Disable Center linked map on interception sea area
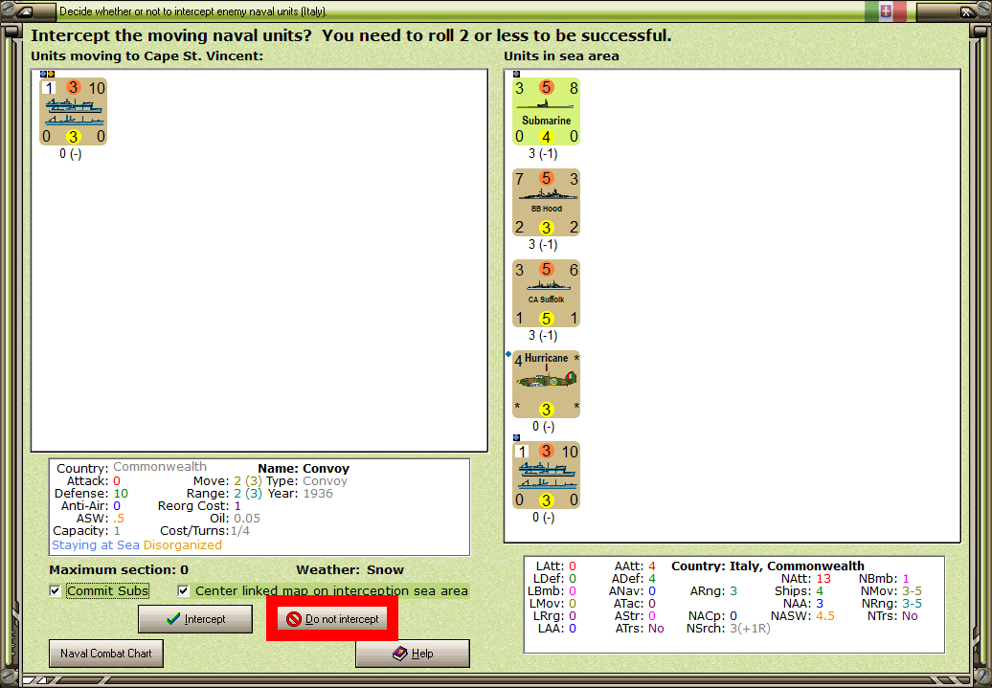The height and width of the screenshot is (688, 992). pyautogui.click(x=183, y=591)
